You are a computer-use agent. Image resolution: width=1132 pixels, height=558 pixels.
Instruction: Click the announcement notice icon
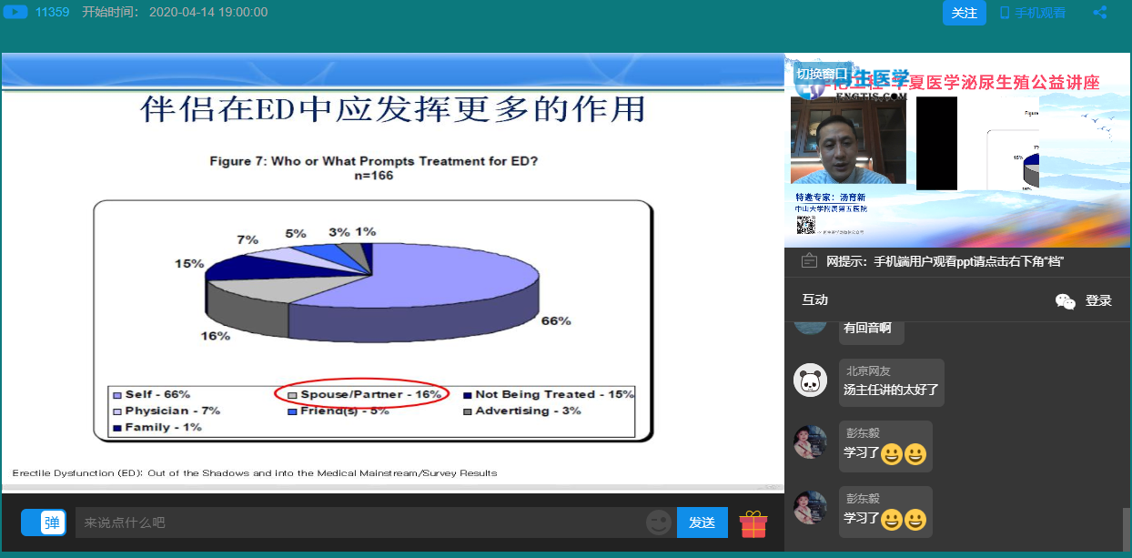809,261
